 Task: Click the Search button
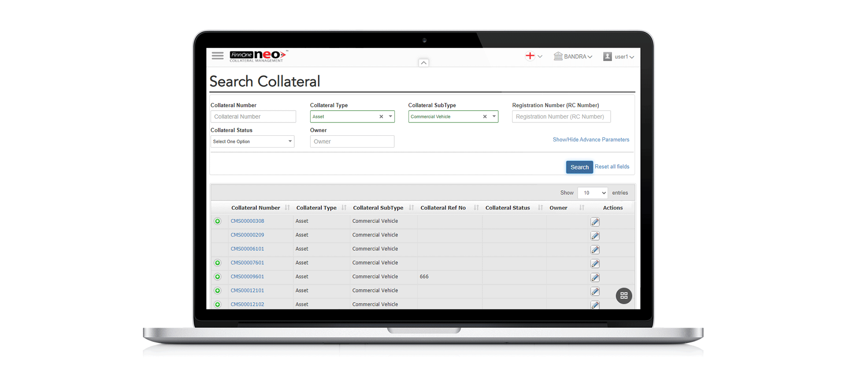coord(579,167)
